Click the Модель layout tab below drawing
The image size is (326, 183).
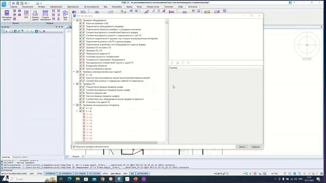(x=76, y=157)
